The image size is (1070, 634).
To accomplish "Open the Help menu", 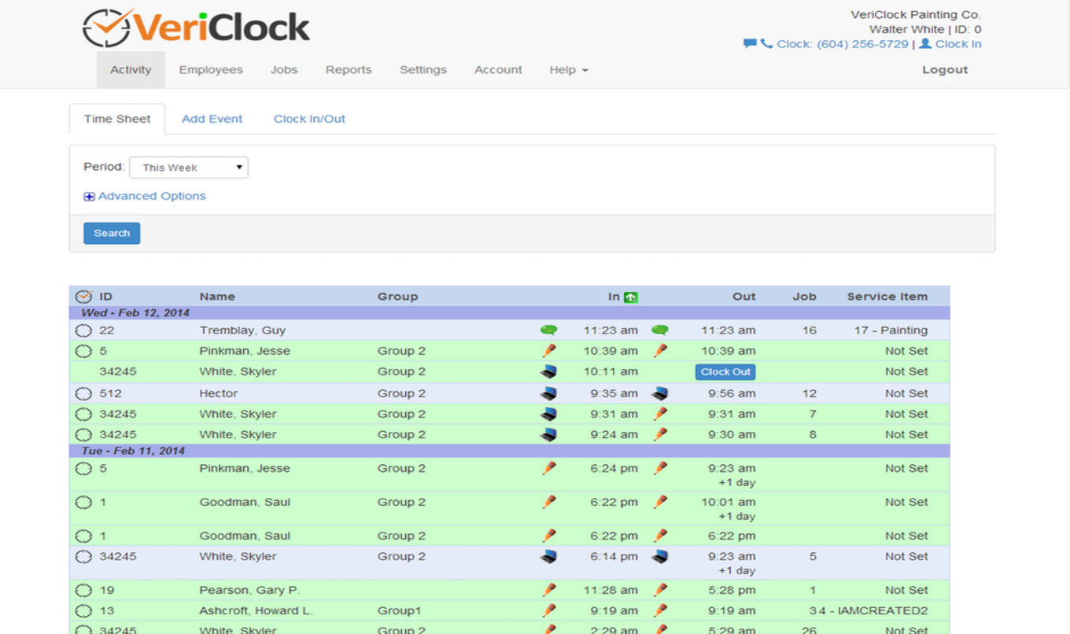I will tap(568, 70).
